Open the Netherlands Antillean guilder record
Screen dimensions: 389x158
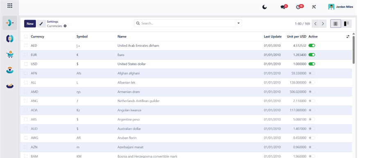click(x=138, y=101)
